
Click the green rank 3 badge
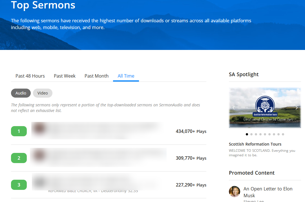(x=19, y=185)
